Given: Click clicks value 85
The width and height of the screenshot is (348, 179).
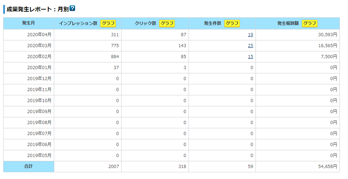Looking at the screenshot, I should [x=184, y=57].
